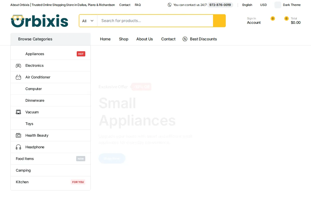This screenshot has height=220, width=311.
Task: Click the HOT badge on Appliances
Action: [x=81, y=54]
